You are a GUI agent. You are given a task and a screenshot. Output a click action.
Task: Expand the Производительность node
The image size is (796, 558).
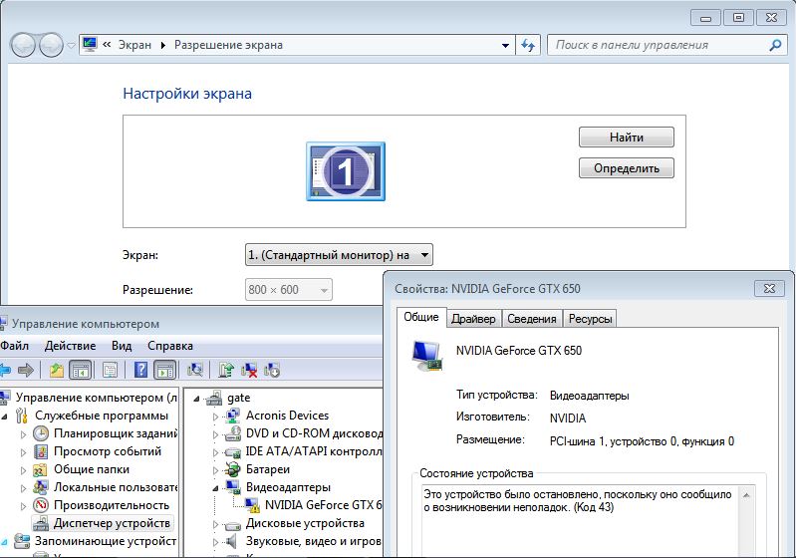tap(23, 506)
